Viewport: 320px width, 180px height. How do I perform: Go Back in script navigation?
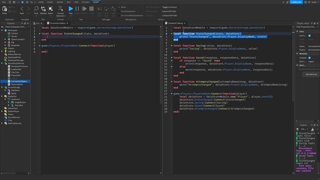[22, 9]
